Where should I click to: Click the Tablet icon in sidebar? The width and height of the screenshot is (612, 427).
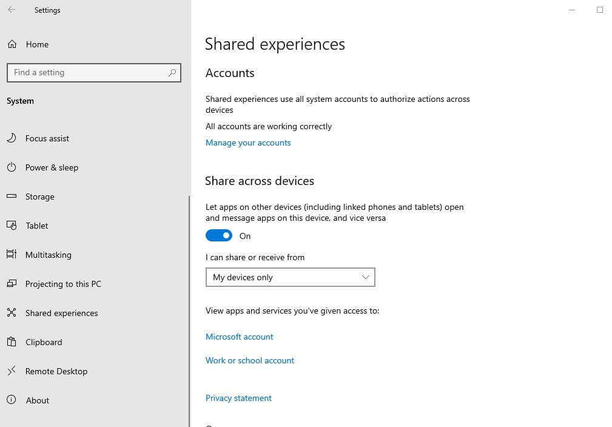click(12, 226)
